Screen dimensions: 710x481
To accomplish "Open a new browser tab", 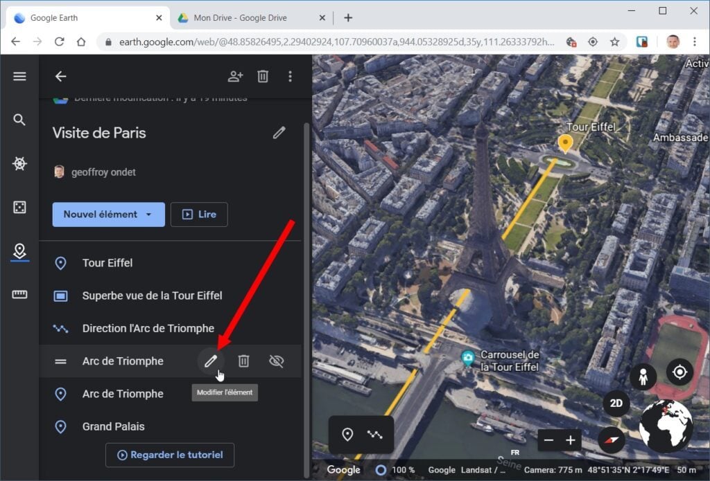I will pos(348,18).
